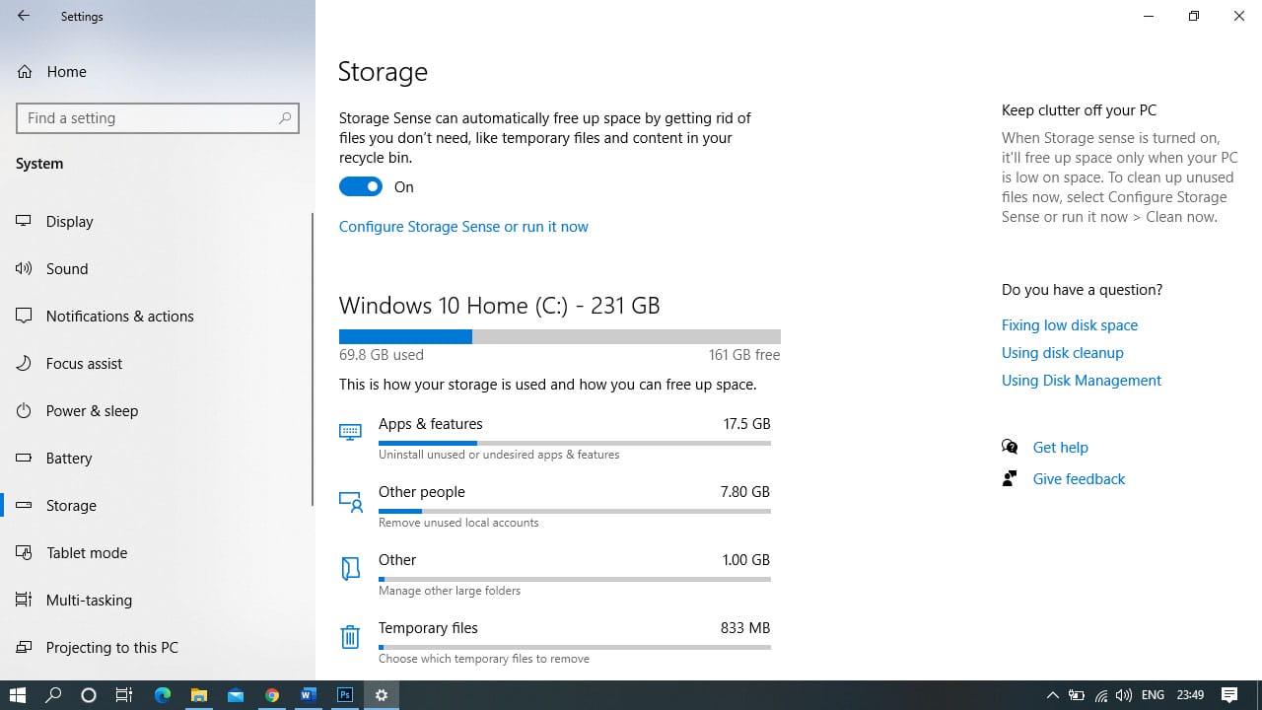Open the Fixing low disk space link

(1069, 324)
